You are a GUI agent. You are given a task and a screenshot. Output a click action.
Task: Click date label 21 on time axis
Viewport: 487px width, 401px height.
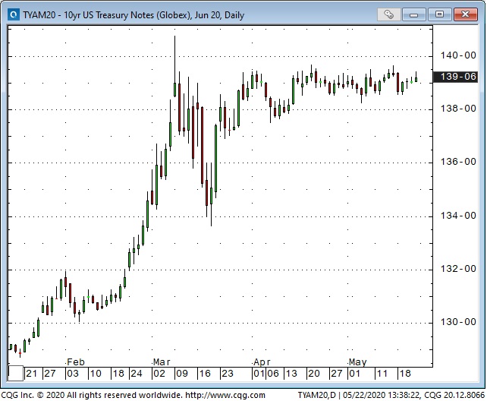[x=32, y=374]
